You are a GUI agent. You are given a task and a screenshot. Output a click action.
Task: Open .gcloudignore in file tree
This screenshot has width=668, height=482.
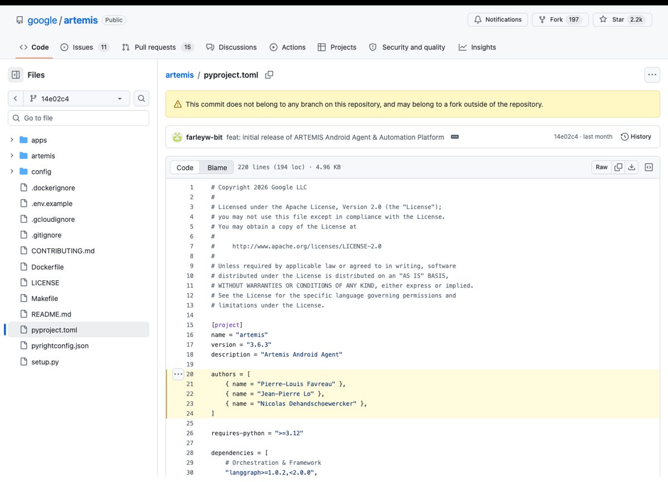53,220
